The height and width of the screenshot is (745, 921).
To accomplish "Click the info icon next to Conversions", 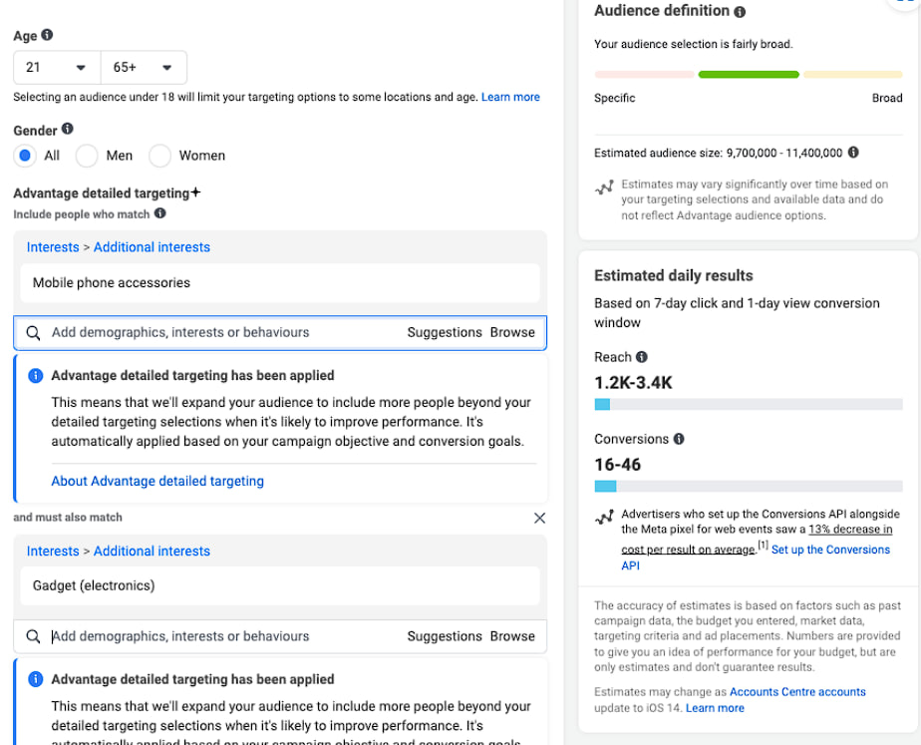I will pyautogui.click(x=679, y=439).
